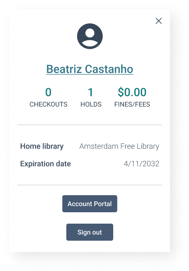This screenshot has width=189, height=271.
Task: Select the 4/11/2032 expiration value
Action: [142, 163]
